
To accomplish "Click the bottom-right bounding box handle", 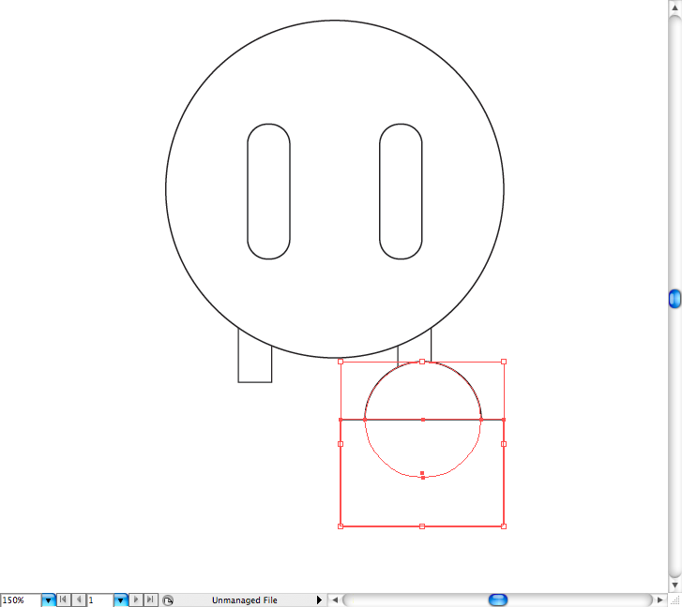I will [504, 526].
